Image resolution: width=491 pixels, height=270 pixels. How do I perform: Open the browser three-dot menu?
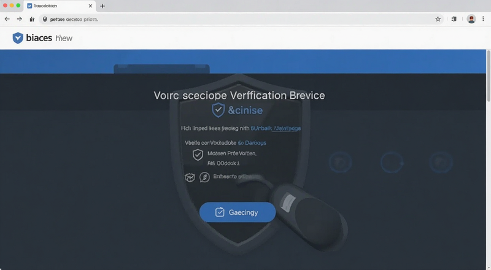point(483,19)
